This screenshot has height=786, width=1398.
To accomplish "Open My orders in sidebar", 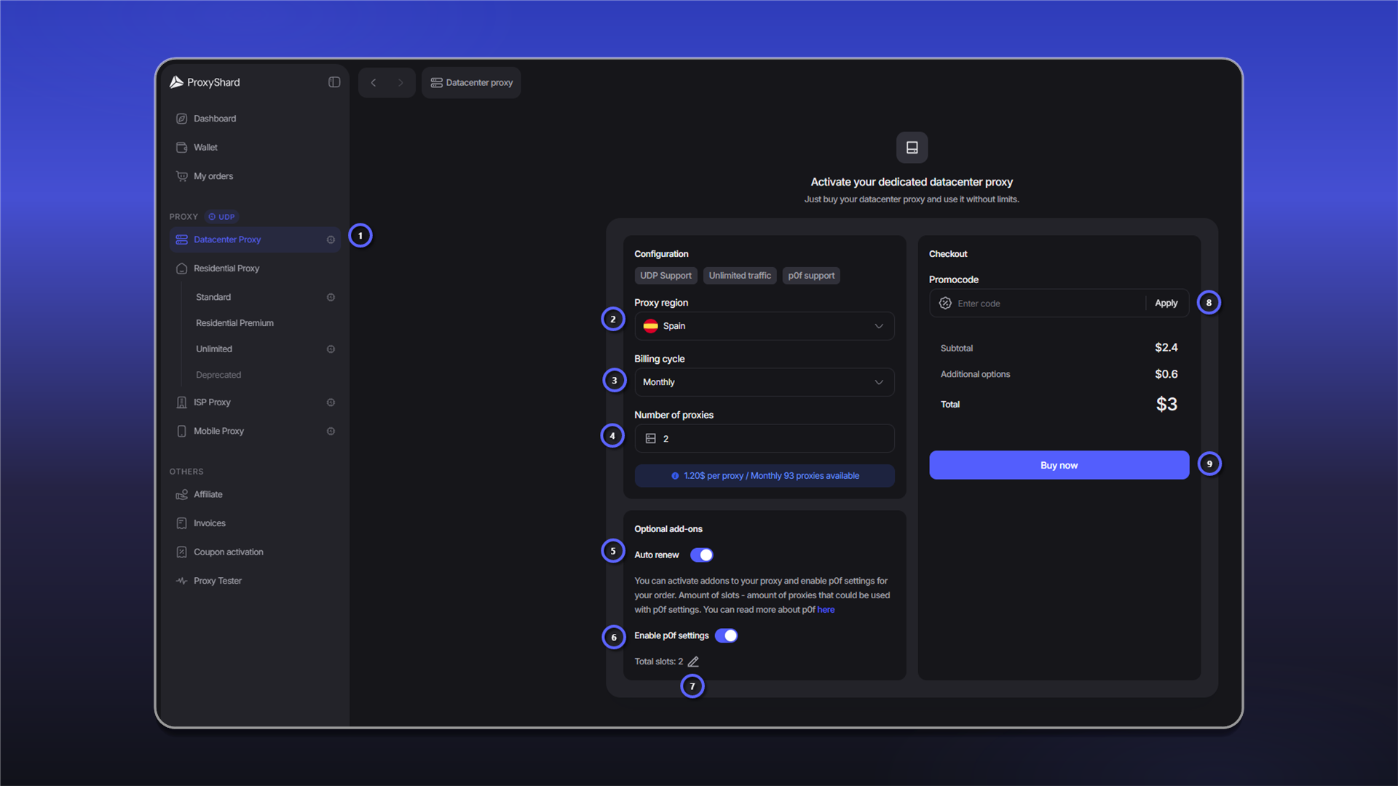I will click(x=255, y=176).
